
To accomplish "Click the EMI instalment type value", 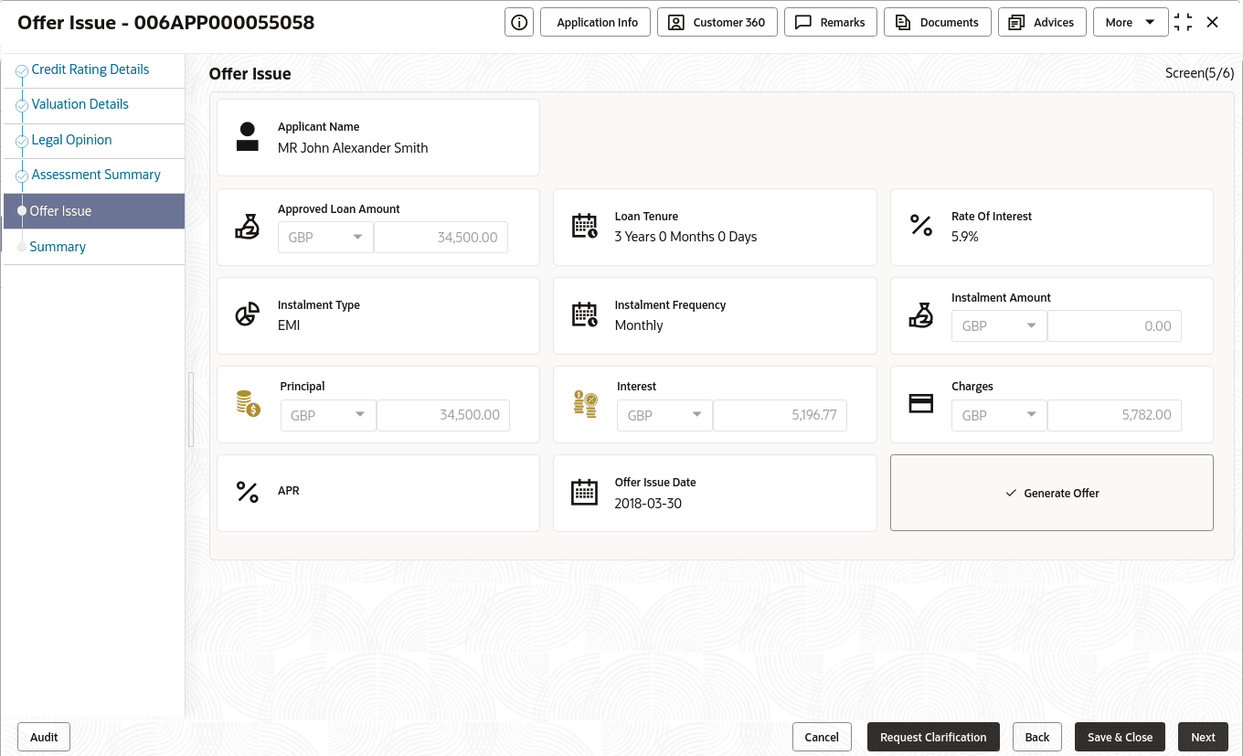I will click(289, 325).
